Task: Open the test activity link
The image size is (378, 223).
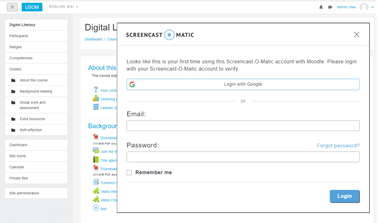Action: click(104, 209)
